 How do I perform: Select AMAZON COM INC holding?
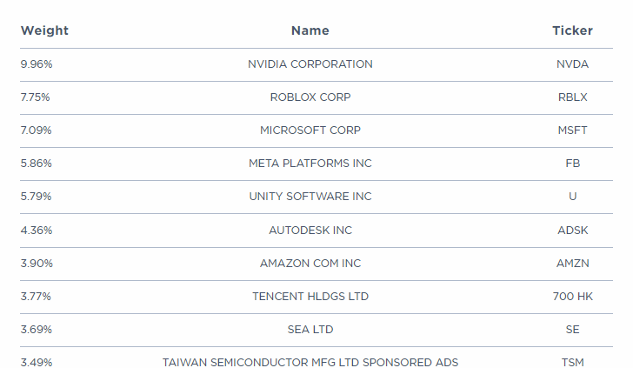pyautogui.click(x=310, y=264)
